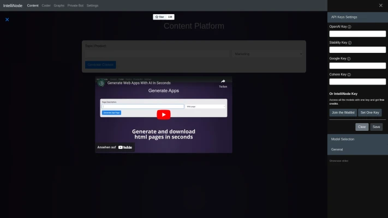Screen dimensions: 388x218
Task: Click Get One Key button
Action: [x=369, y=112]
